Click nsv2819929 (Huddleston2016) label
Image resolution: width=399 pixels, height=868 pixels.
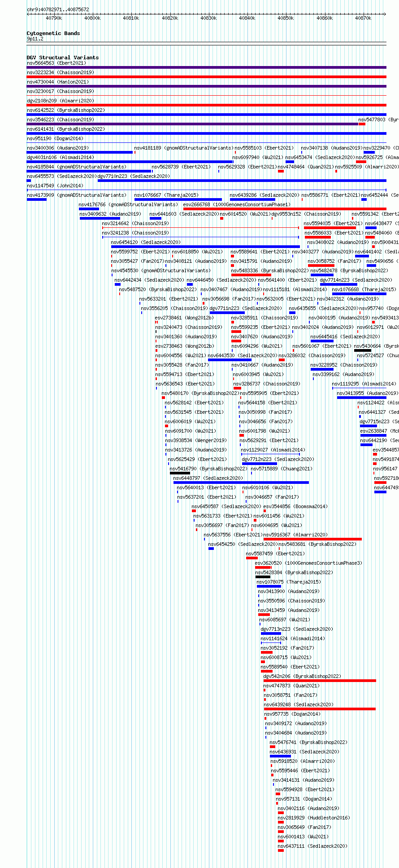(x=314, y=818)
